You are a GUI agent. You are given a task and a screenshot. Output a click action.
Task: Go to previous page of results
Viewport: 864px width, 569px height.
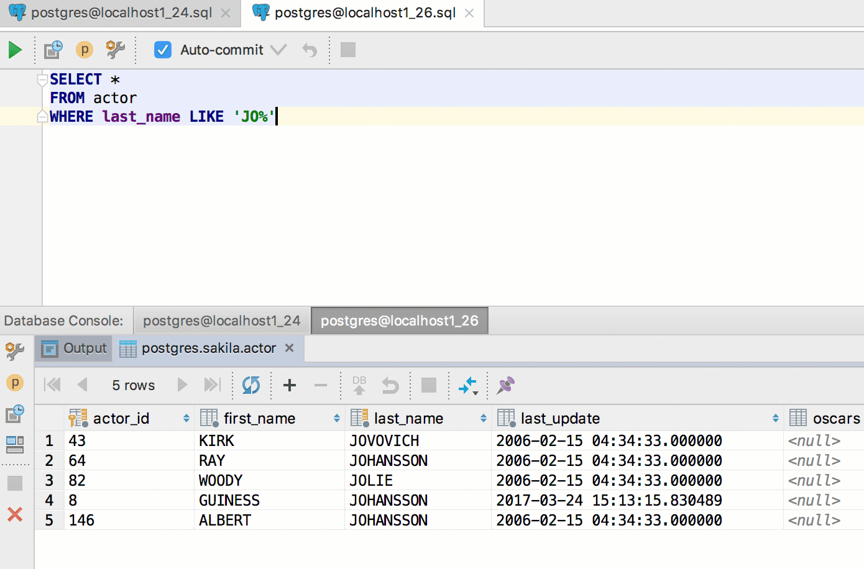(x=82, y=385)
